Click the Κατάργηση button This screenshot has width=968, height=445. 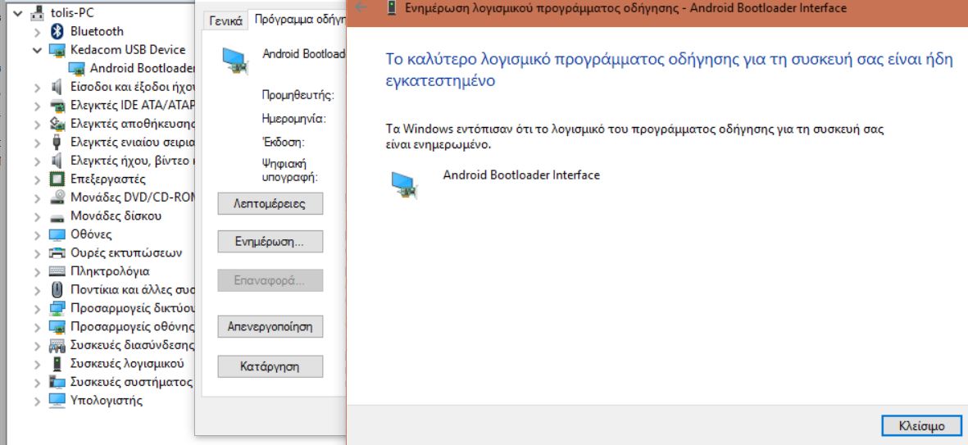pos(270,366)
